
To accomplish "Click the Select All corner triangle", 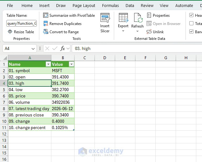I will pos(5,58).
